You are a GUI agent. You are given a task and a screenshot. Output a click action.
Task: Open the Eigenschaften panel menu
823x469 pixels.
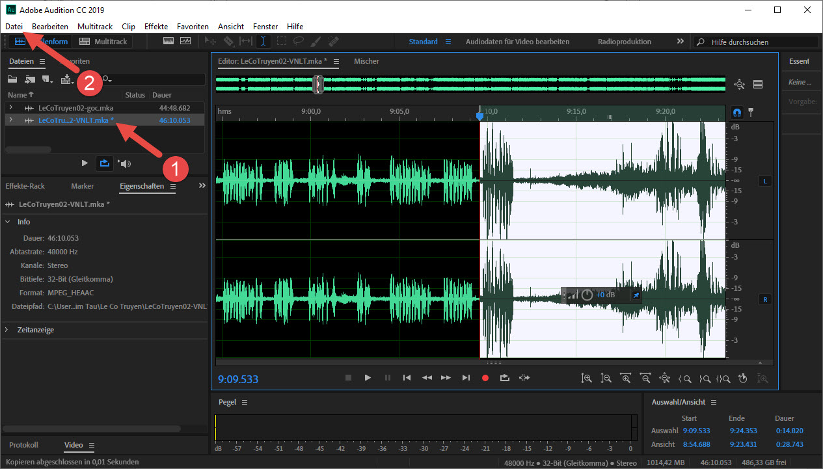click(x=172, y=186)
